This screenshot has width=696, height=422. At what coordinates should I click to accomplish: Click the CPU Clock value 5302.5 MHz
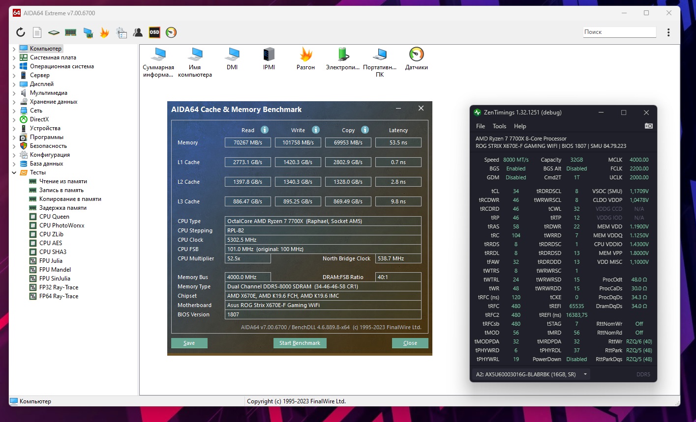(323, 240)
